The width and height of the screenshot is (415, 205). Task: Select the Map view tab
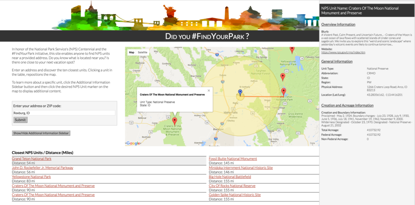pyautogui.click(x=132, y=52)
